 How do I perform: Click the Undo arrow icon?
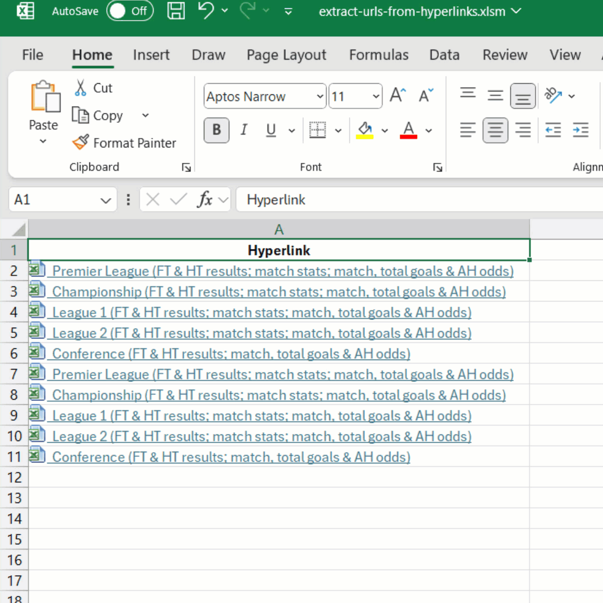[x=206, y=11]
